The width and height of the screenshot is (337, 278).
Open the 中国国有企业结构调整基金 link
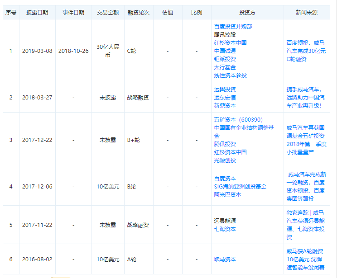(x=244, y=132)
